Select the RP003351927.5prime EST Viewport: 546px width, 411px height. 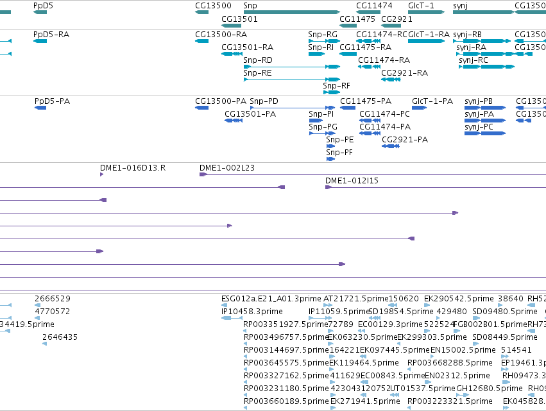246,331
